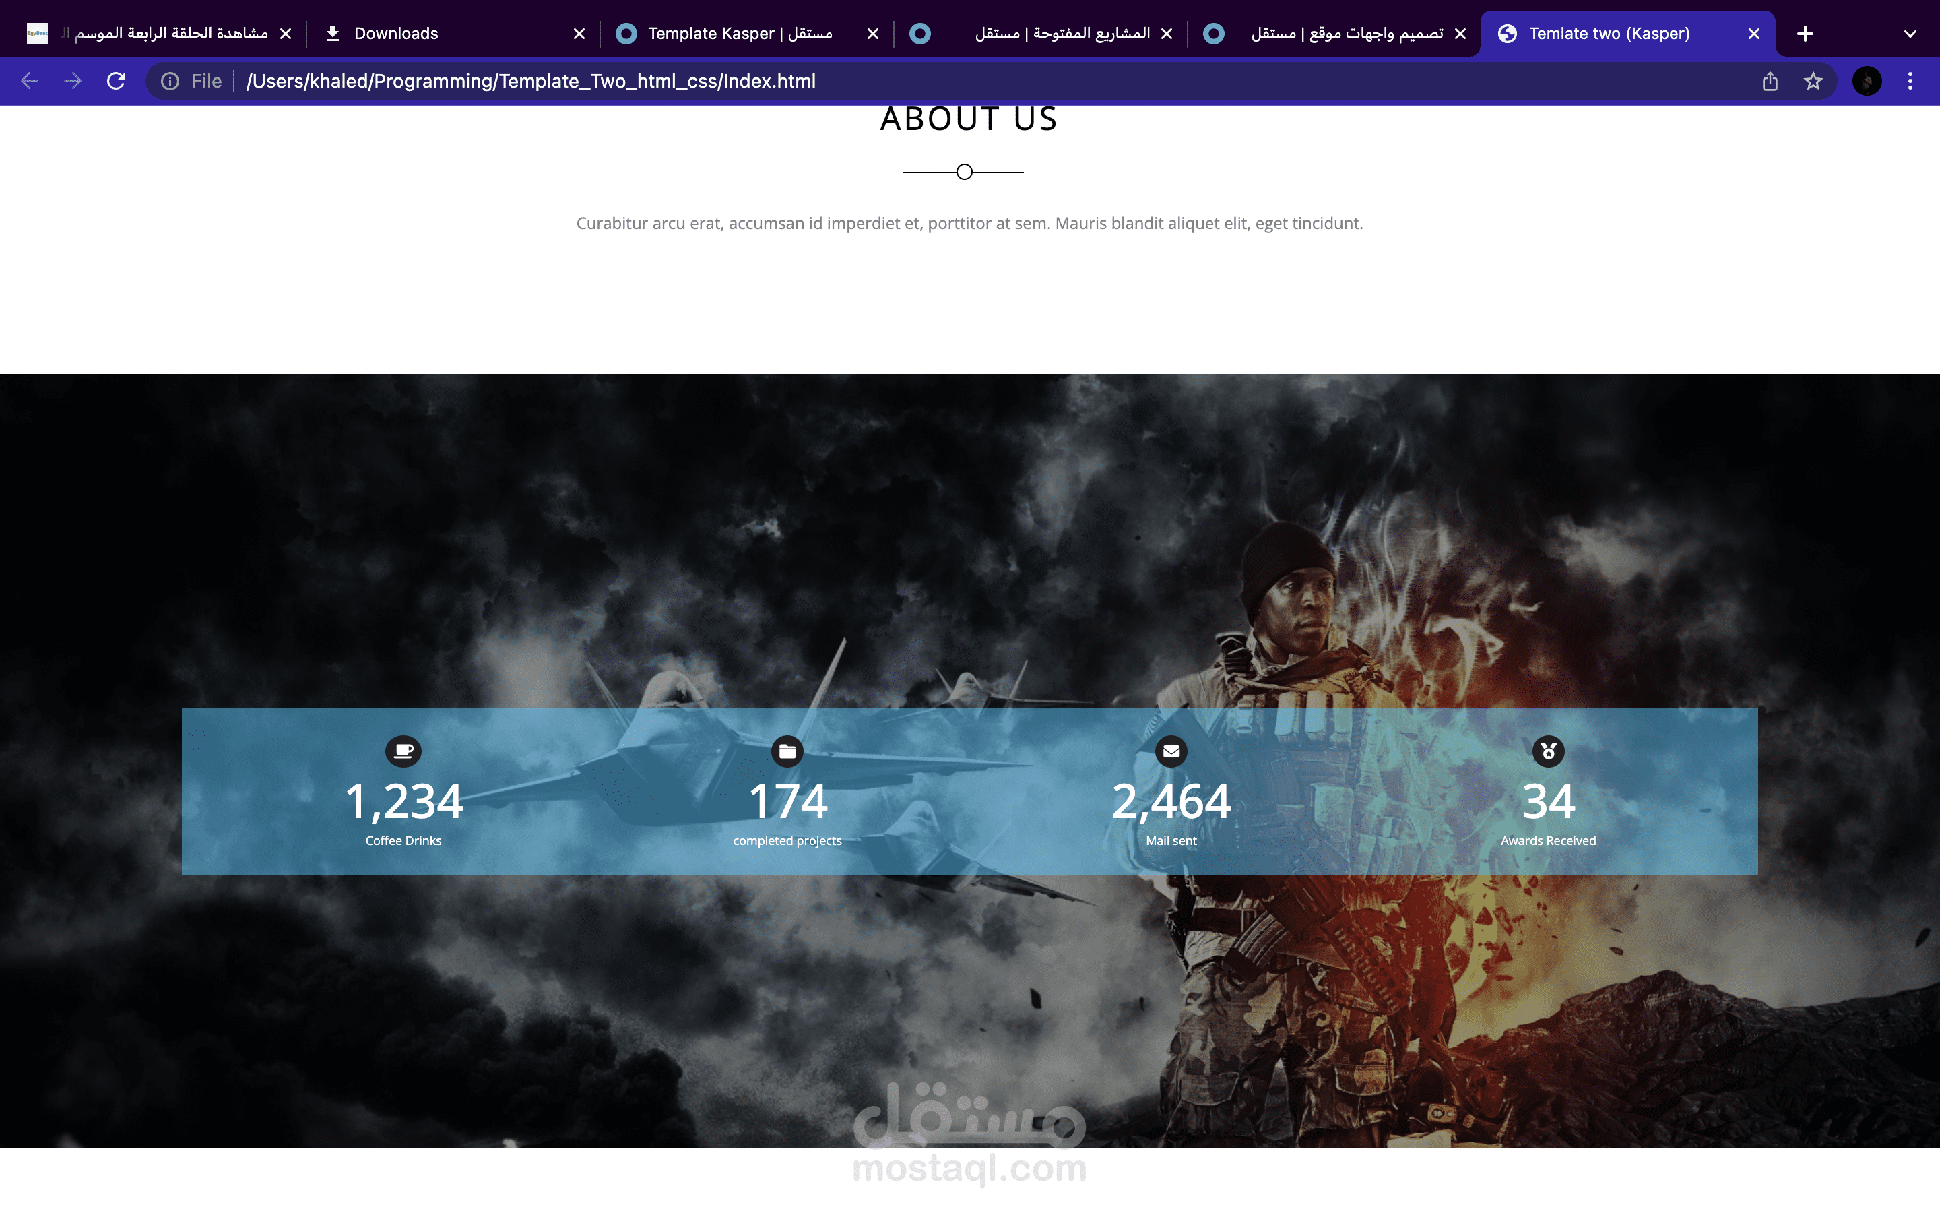The image size is (1940, 1213).
Task: Open a new browser tab
Action: coord(1805,34)
